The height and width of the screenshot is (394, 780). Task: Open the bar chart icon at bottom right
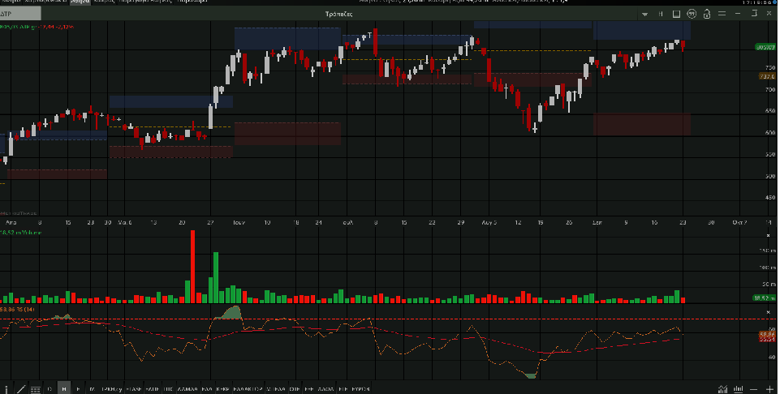pyautogui.click(x=739, y=389)
